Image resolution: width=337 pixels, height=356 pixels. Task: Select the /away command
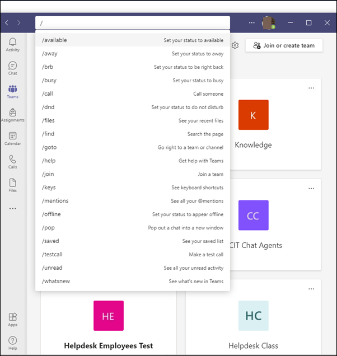133,54
